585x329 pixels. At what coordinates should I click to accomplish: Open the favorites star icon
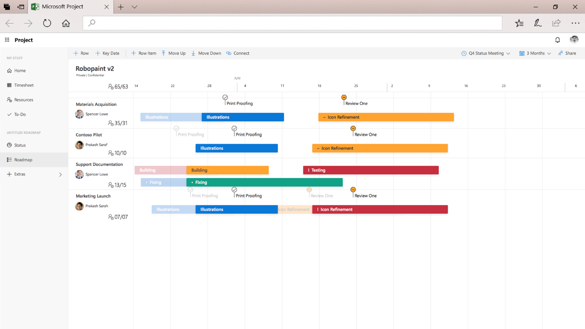(x=519, y=23)
